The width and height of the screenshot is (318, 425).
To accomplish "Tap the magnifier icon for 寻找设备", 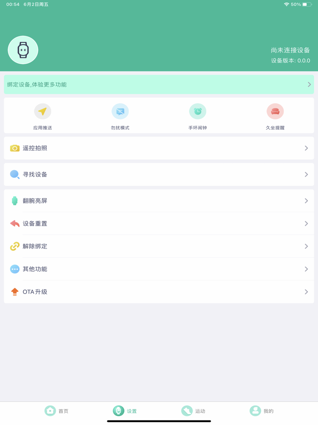I will (x=15, y=174).
